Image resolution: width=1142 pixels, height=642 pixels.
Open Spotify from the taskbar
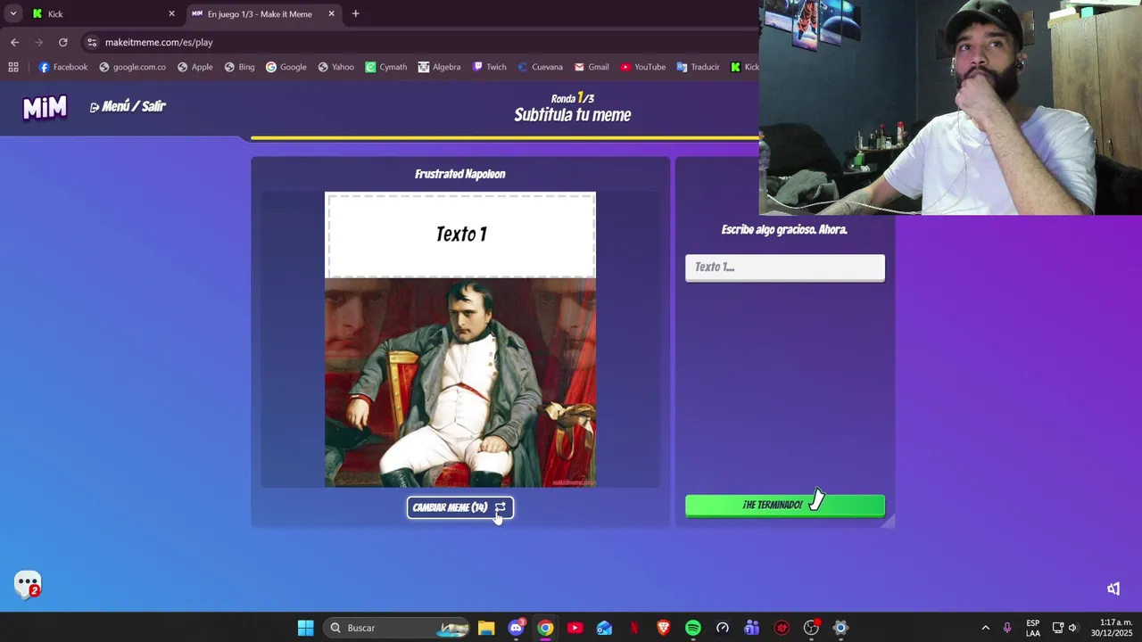coord(692,628)
